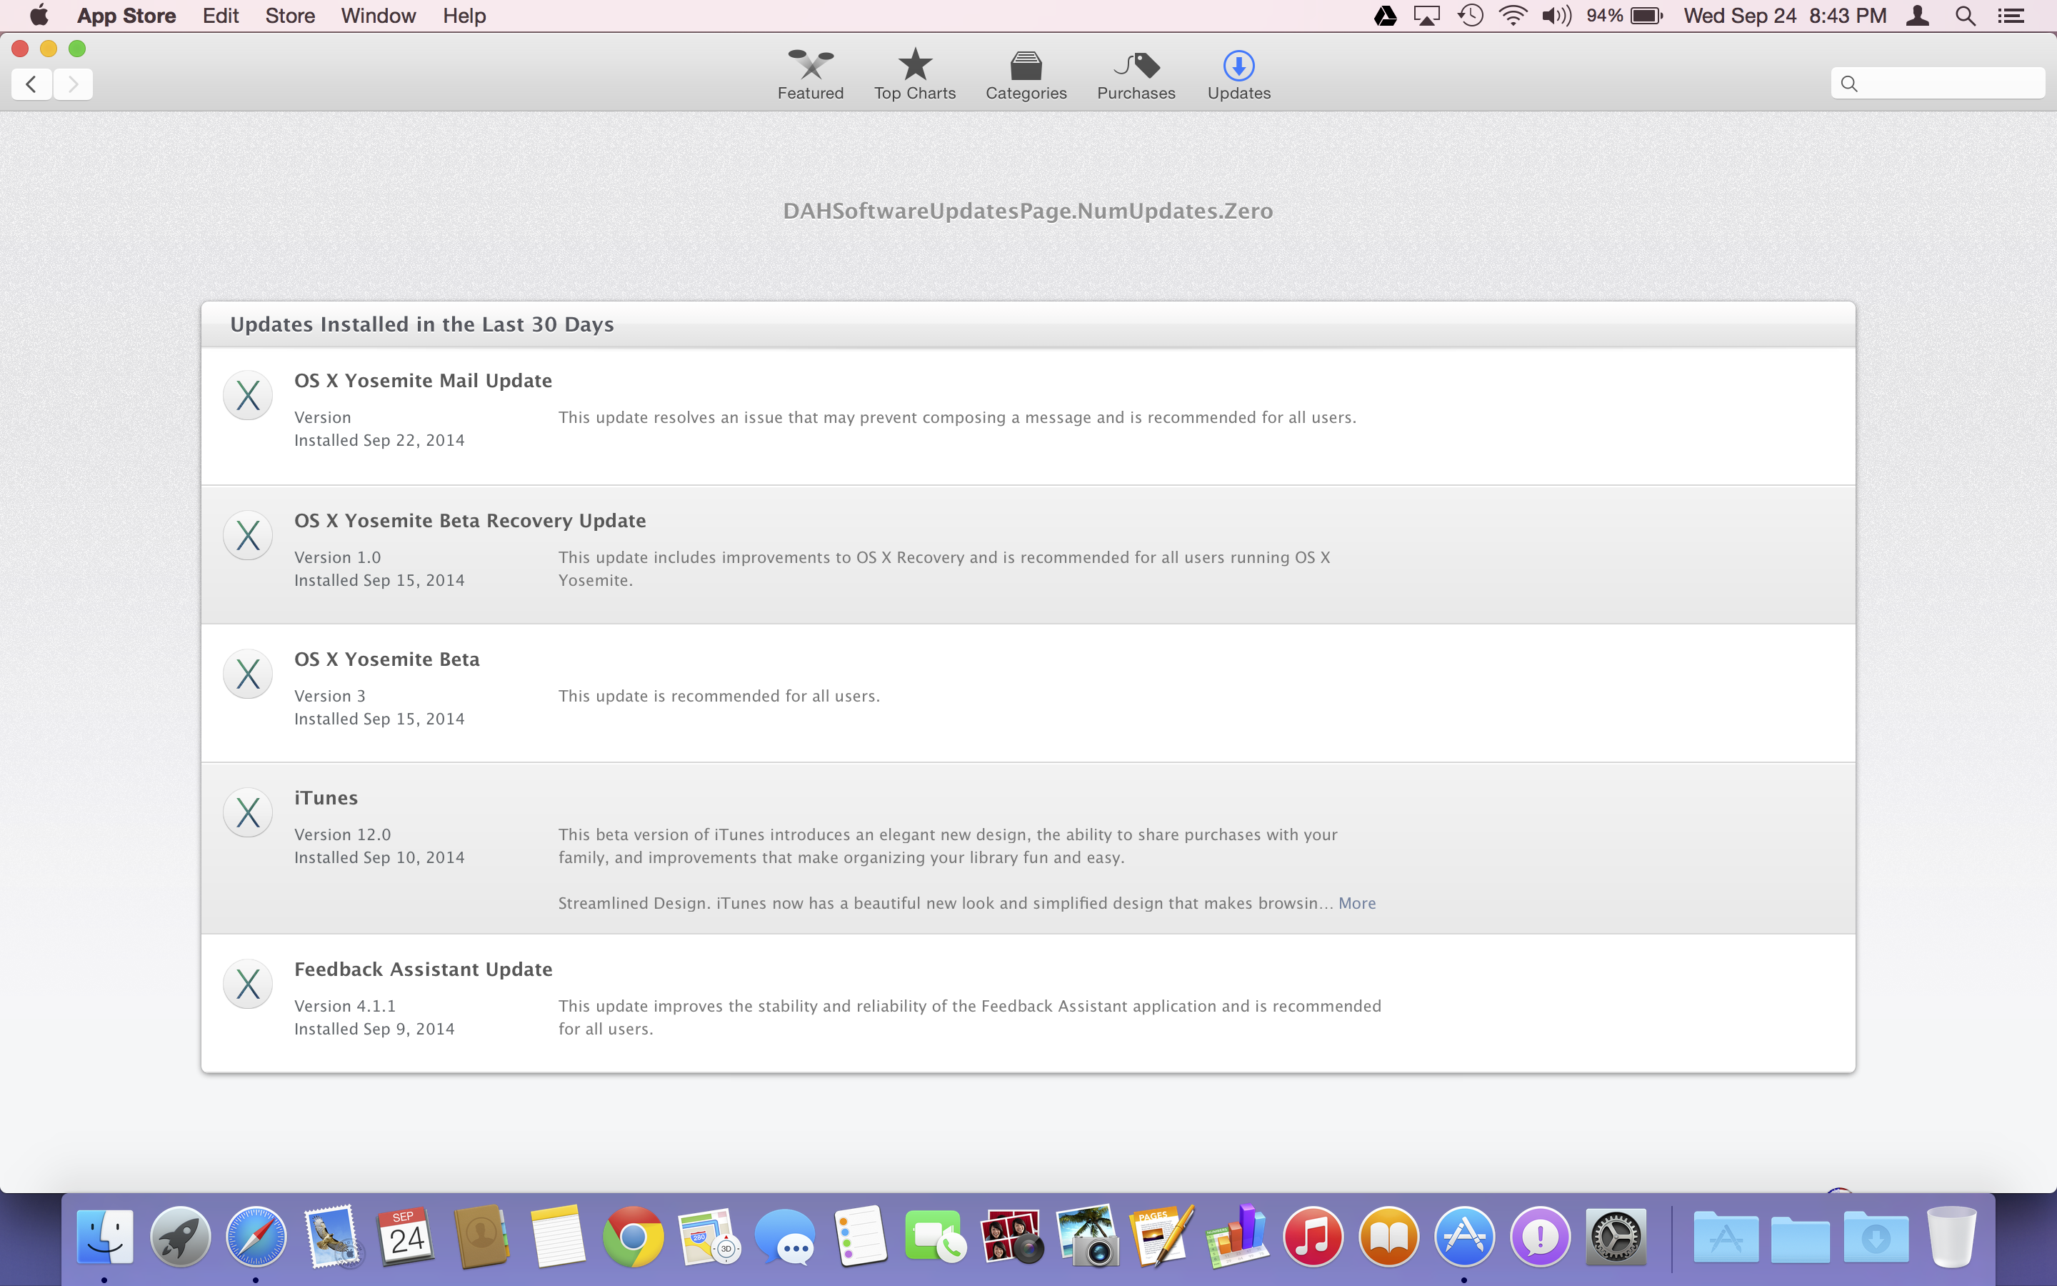Open Launchpad from the Dock
Screen dimensions: 2057x1286
tap(180, 1237)
